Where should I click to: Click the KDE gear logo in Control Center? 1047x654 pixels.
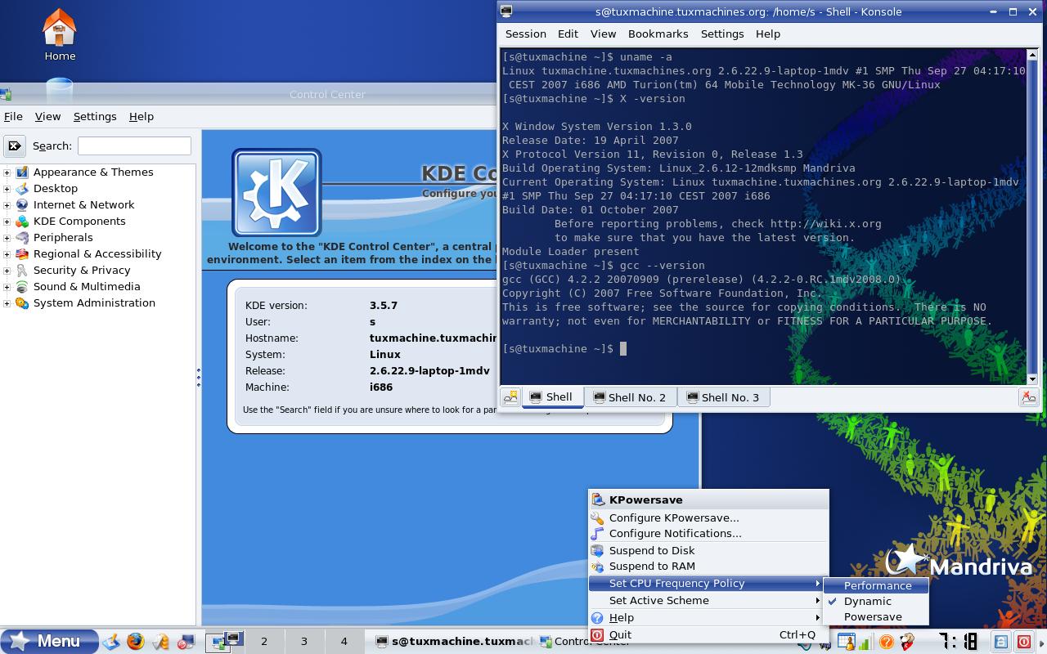pyautogui.click(x=276, y=193)
